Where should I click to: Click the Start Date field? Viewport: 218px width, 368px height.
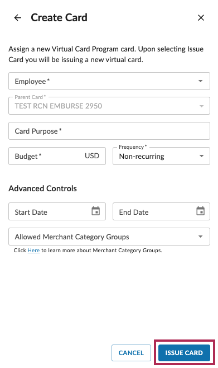pos(57,212)
